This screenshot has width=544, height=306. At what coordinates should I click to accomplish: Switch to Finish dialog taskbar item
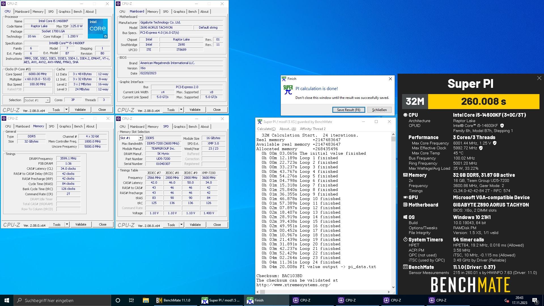click(266, 300)
